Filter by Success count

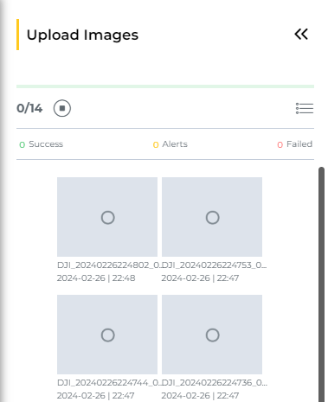(x=41, y=144)
